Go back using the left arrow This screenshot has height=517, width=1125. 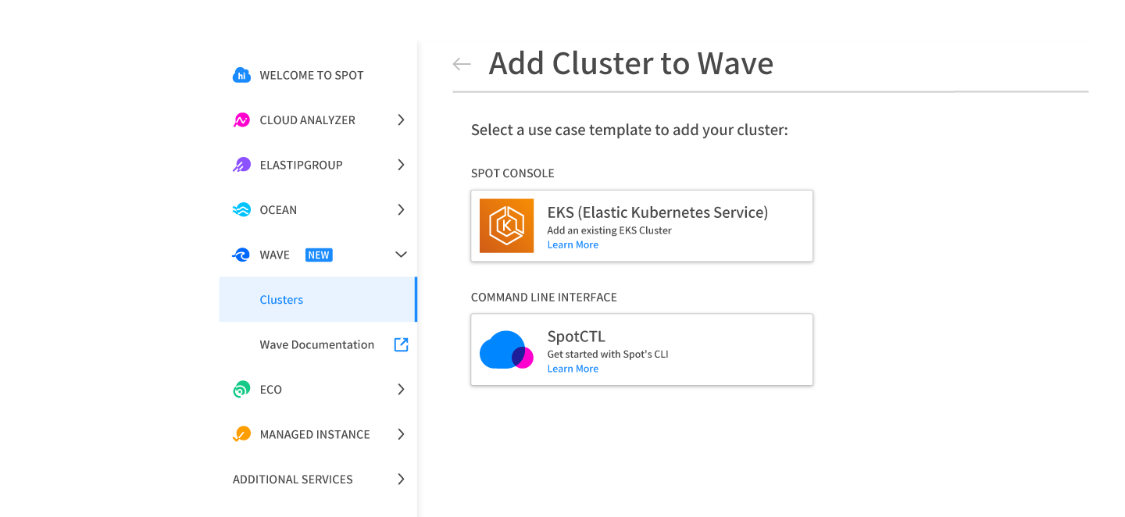(x=462, y=64)
